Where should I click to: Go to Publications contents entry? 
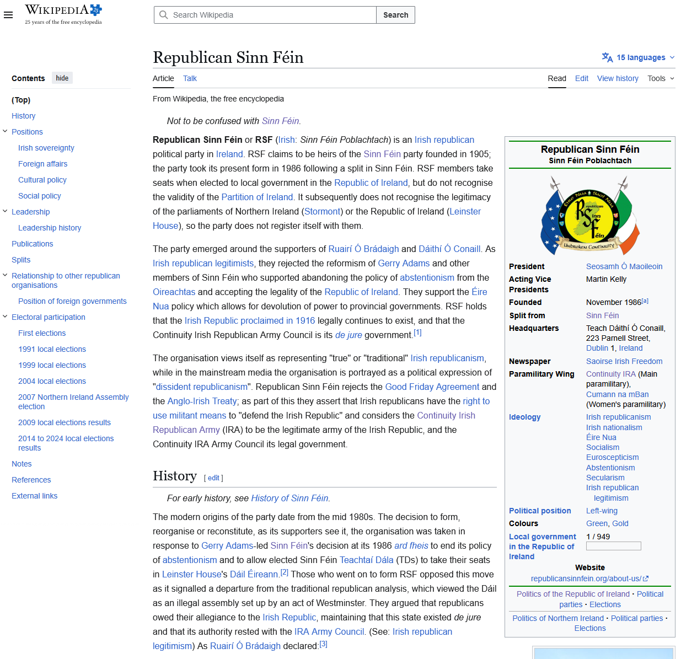[x=33, y=244]
